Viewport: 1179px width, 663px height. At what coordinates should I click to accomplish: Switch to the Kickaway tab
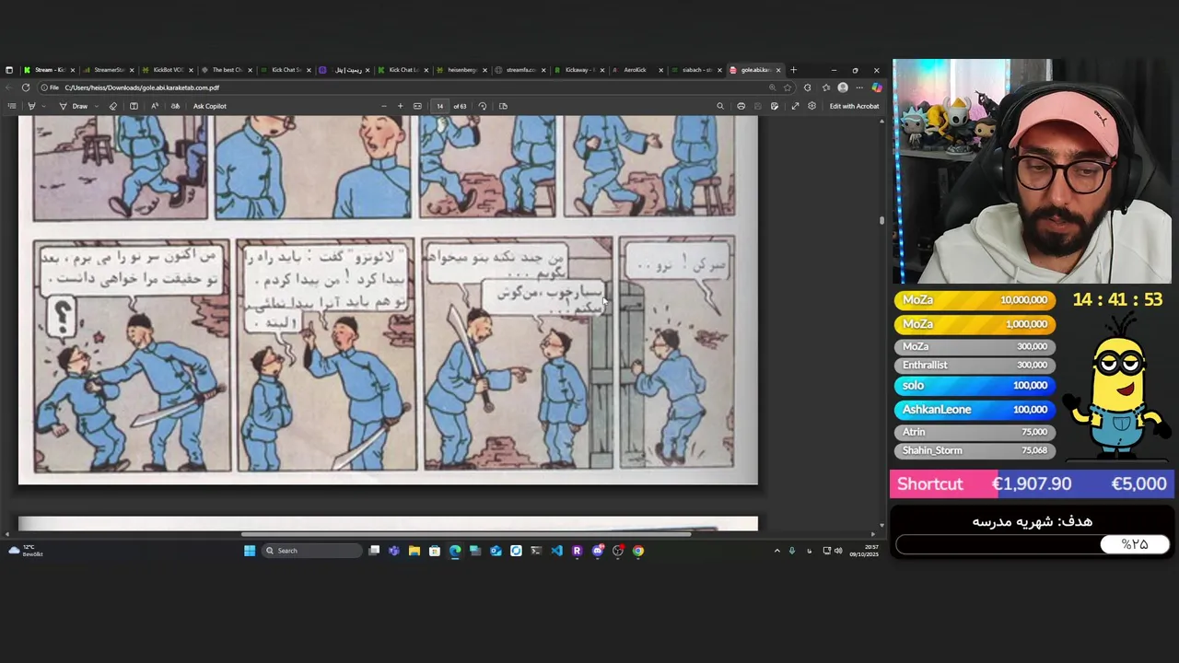click(x=579, y=70)
